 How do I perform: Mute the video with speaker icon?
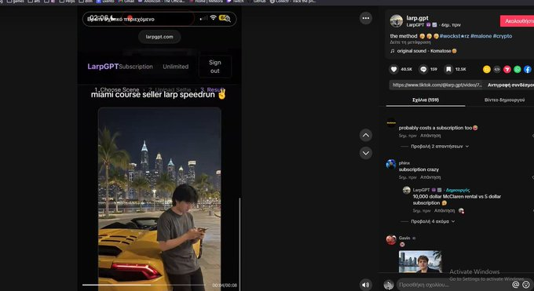click(365, 285)
